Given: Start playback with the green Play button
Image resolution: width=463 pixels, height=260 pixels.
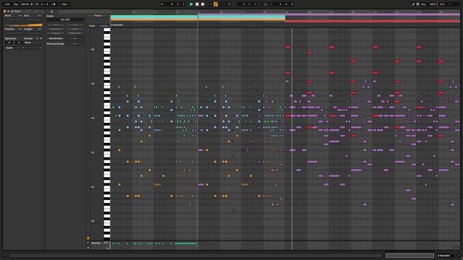Looking at the screenshot, I should 191,4.
